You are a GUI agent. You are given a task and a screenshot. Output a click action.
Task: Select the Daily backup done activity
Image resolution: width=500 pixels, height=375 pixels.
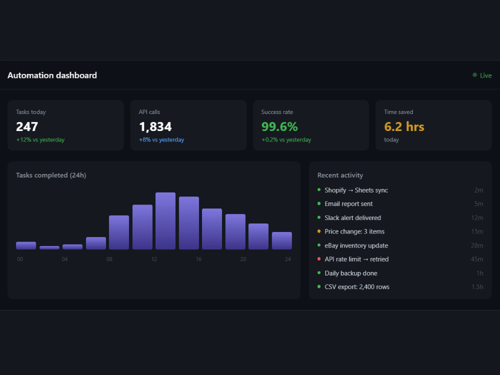400,273
